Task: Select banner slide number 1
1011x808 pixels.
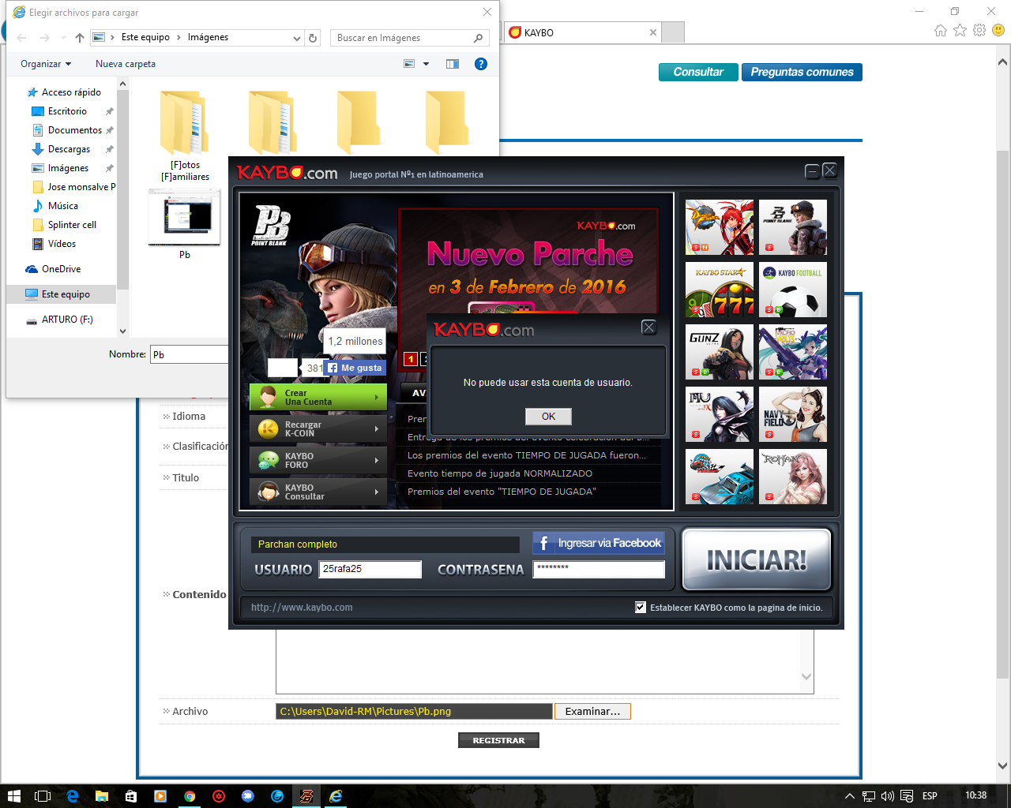Action: pyautogui.click(x=410, y=359)
